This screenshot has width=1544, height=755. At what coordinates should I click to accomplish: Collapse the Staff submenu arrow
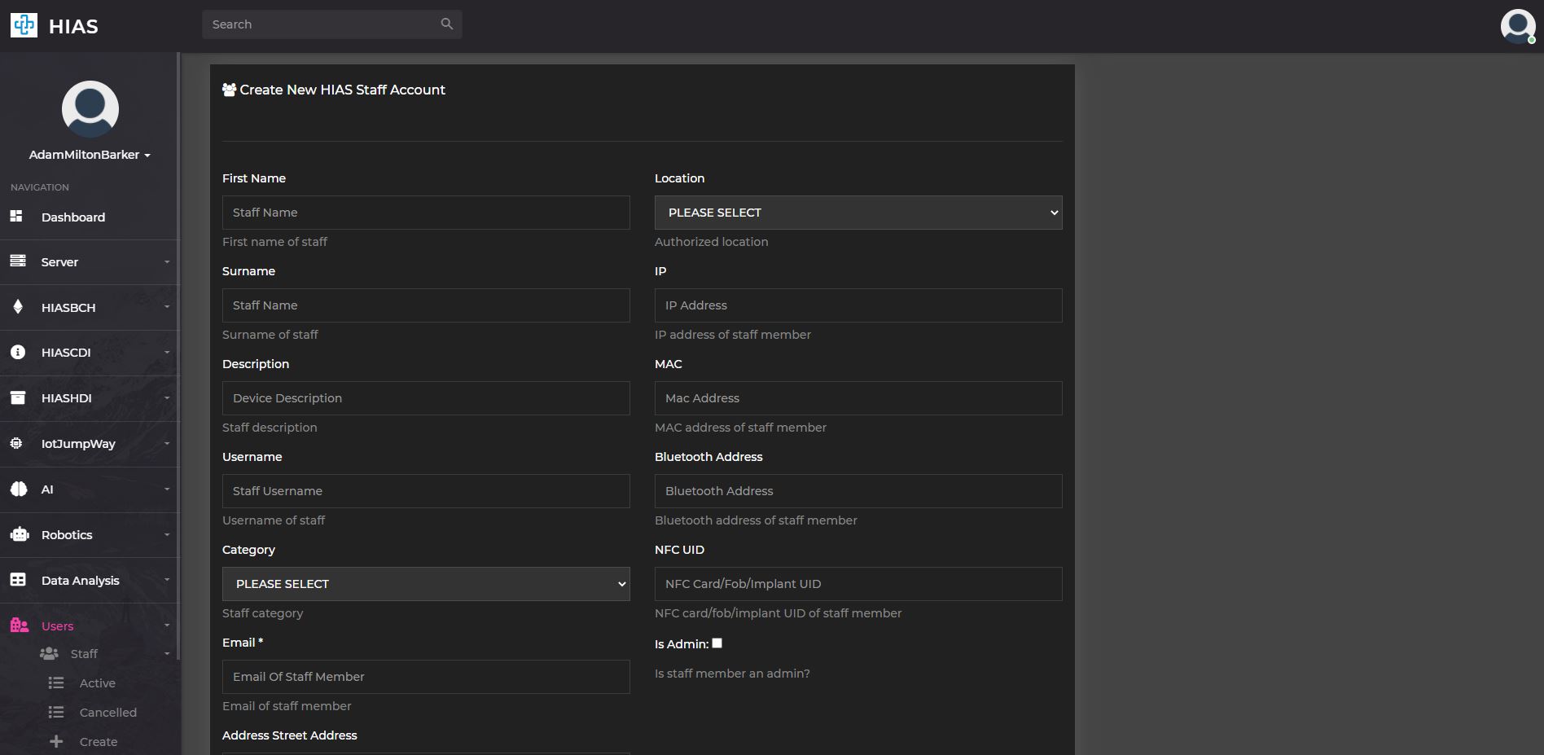pos(167,654)
